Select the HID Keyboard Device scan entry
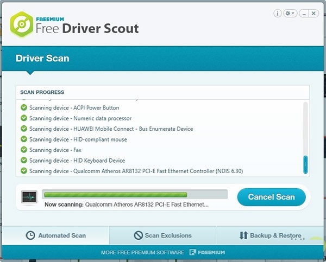326x262 pixels. (x=77, y=161)
